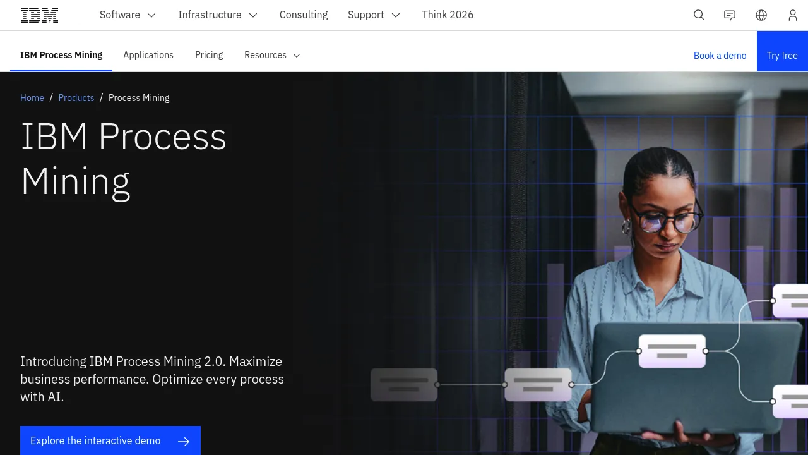This screenshot has width=808, height=455.
Task: Expand the Infrastructure menu
Action: pos(218,15)
